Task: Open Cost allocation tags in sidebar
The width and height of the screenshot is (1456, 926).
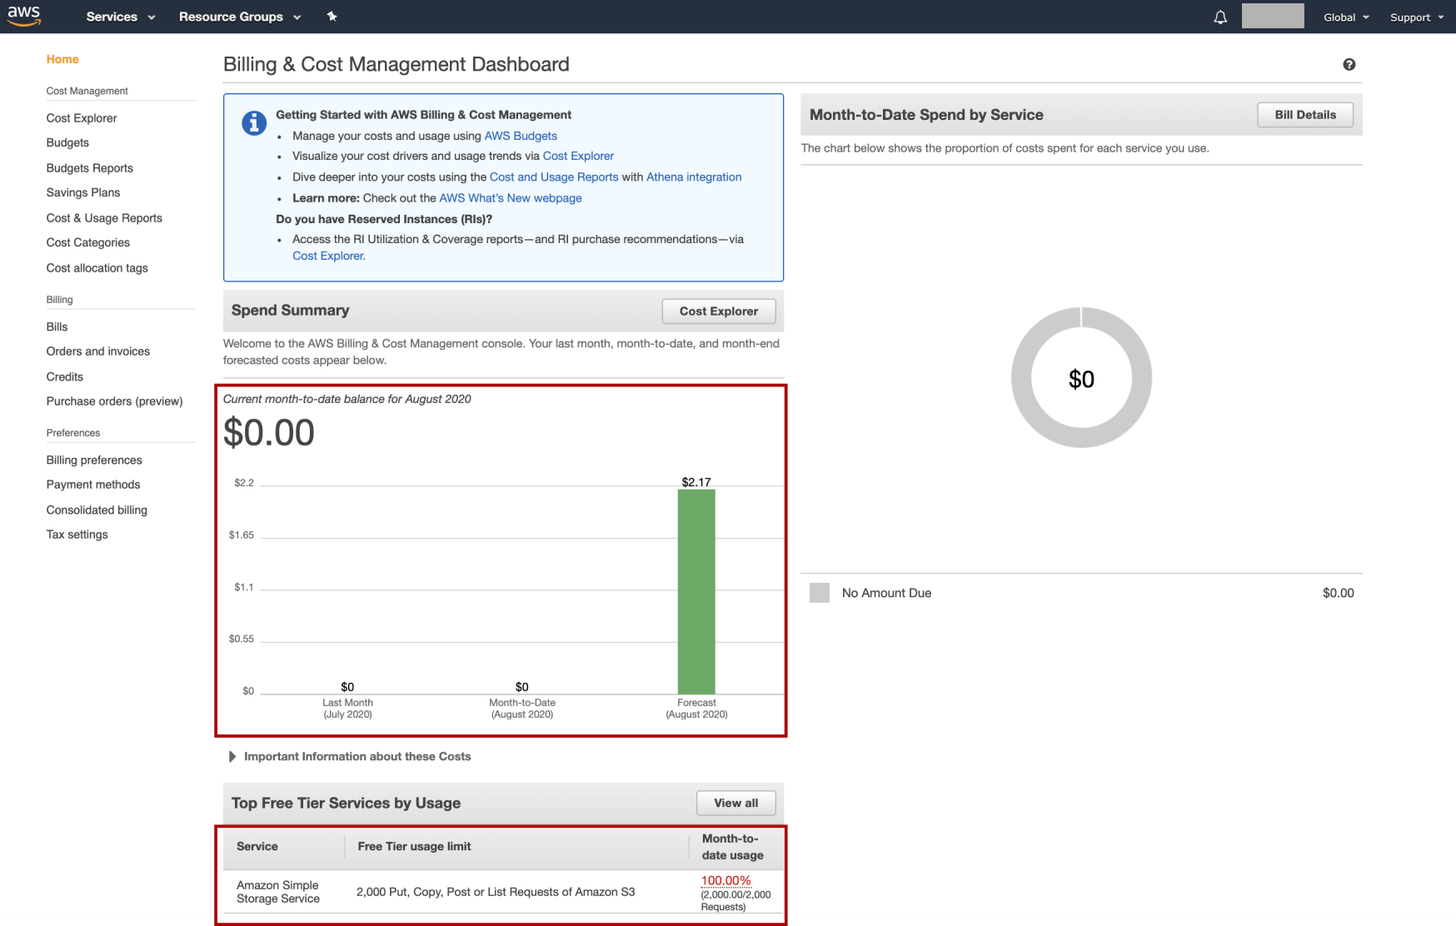Action: [x=97, y=268]
